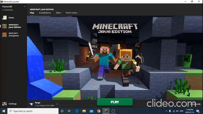The width and height of the screenshot is (203, 114).
Task: Click the Connected status text
Action: click(x=8, y=10)
